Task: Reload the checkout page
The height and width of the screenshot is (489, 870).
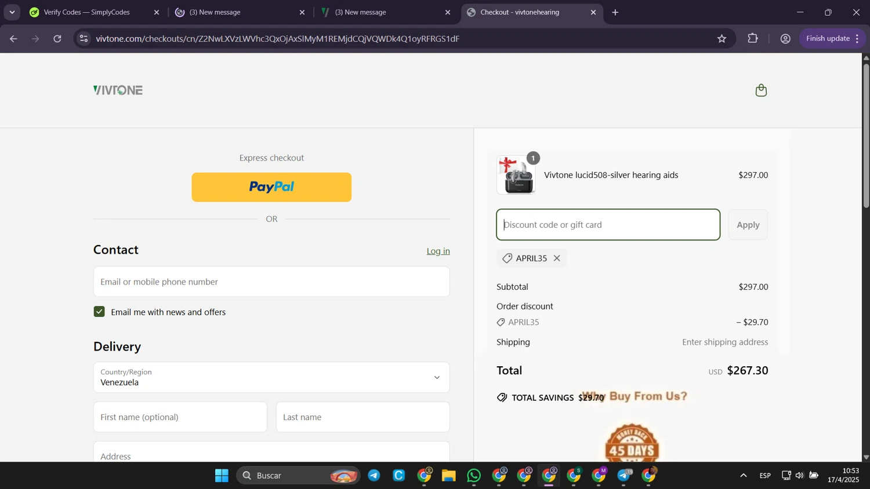Action: tap(57, 39)
